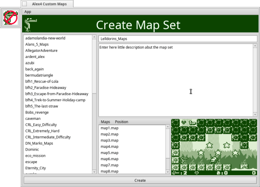This screenshot has height=187, width=260.
Task: Open the App menu
Action: [x=28, y=11]
